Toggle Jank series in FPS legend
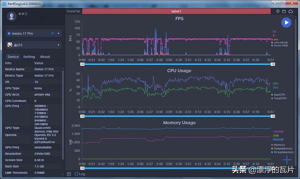Image resolution: width=300 pixels, height=179 pixels. click(279, 42)
